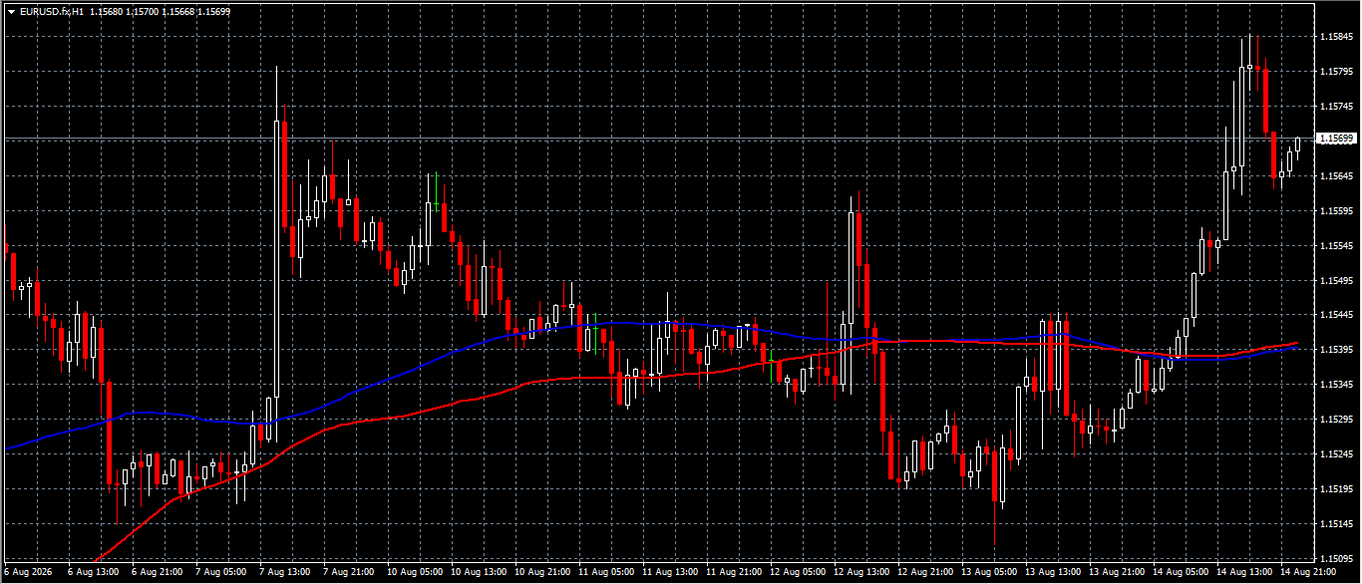
Task: Click the low price value 1.15668
Action: [177, 11]
